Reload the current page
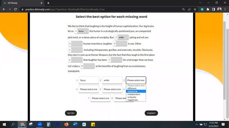The image size is (229, 128). 15,9
